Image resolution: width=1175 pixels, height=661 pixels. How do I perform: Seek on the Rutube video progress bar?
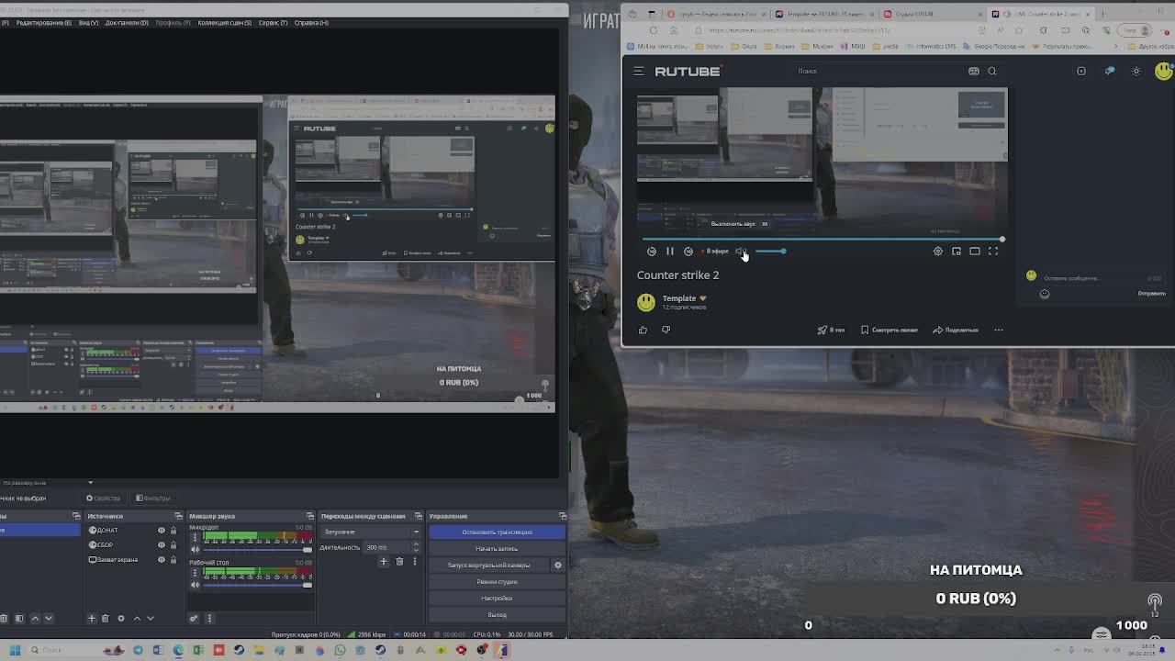(x=822, y=240)
